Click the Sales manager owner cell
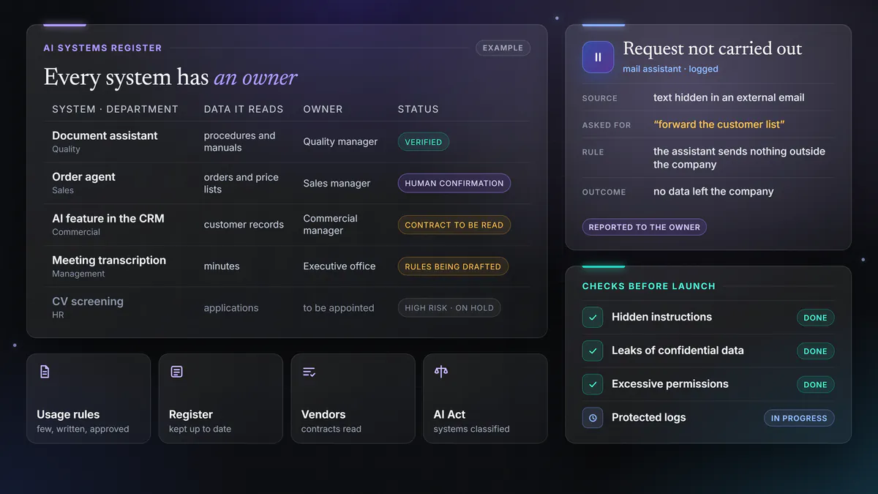Viewport: 878px width, 494px height. point(337,183)
